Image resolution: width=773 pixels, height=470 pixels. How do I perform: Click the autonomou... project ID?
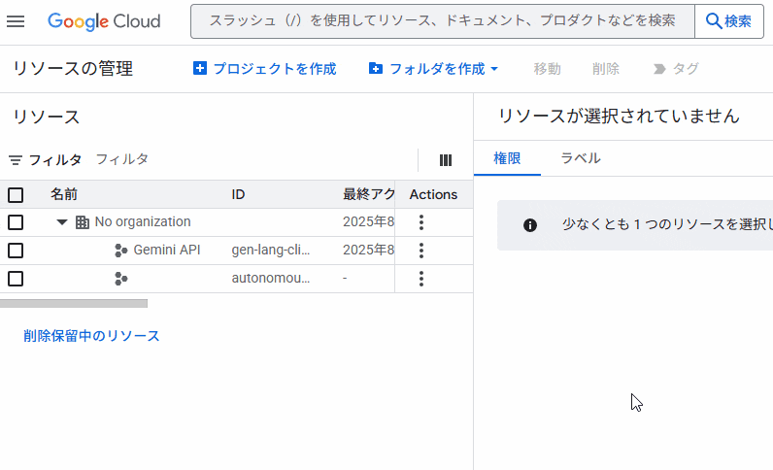click(x=271, y=278)
